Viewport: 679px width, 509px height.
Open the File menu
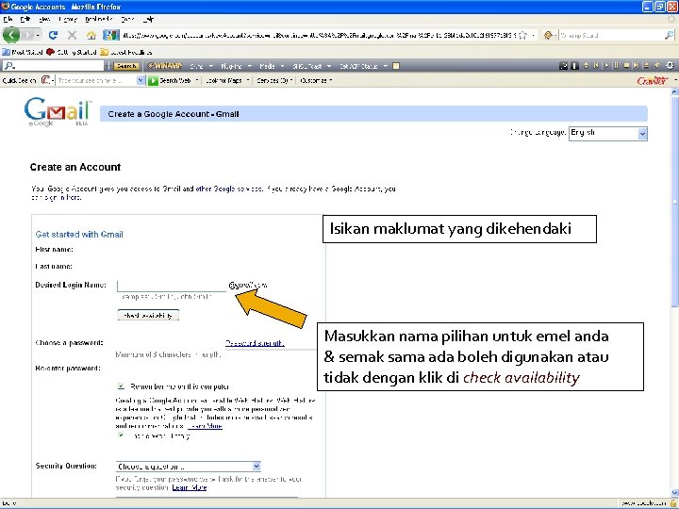click(x=8, y=19)
